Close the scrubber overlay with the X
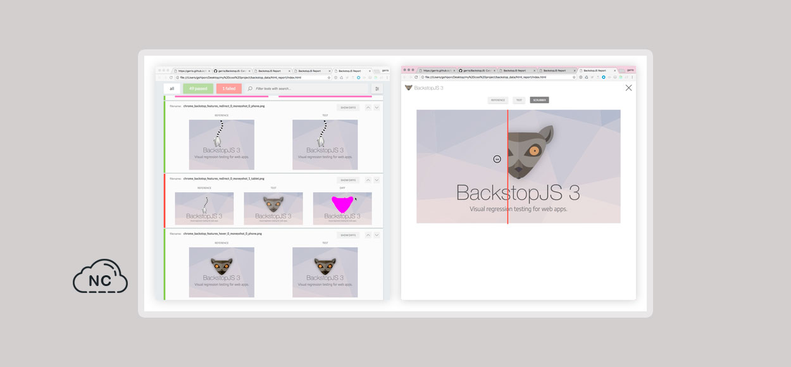 pyautogui.click(x=628, y=88)
